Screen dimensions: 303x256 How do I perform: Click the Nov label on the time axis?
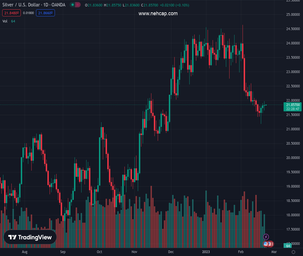click(x=134, y=252)
